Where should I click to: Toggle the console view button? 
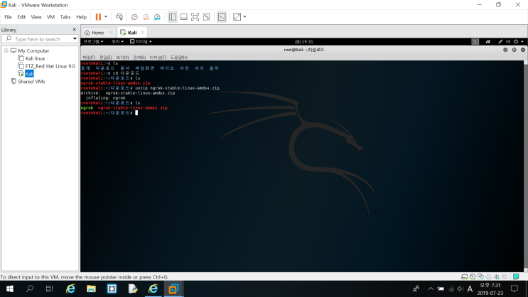(x=222, y=17)
